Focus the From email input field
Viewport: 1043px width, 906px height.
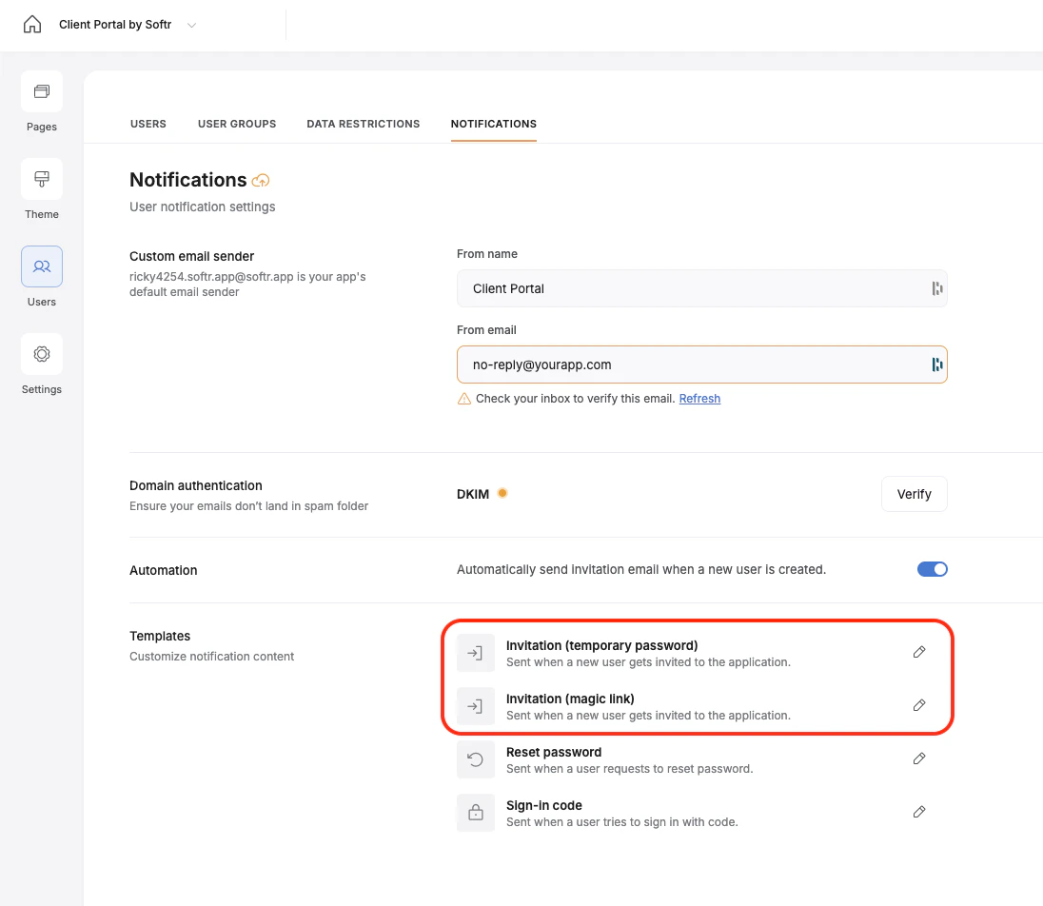click(x=701, y=364)
